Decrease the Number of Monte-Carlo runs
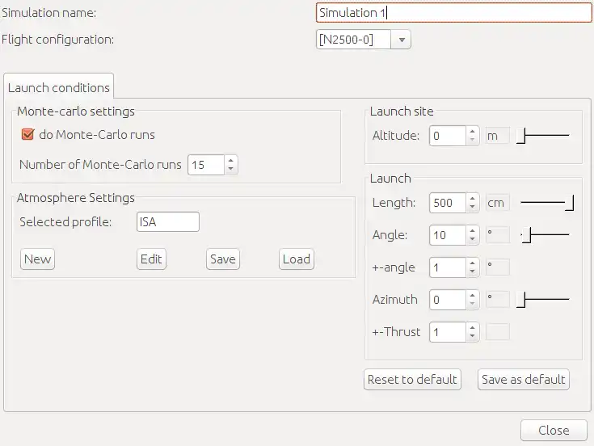This screenshot has height=446, width=594. click(x=231, y=169)
